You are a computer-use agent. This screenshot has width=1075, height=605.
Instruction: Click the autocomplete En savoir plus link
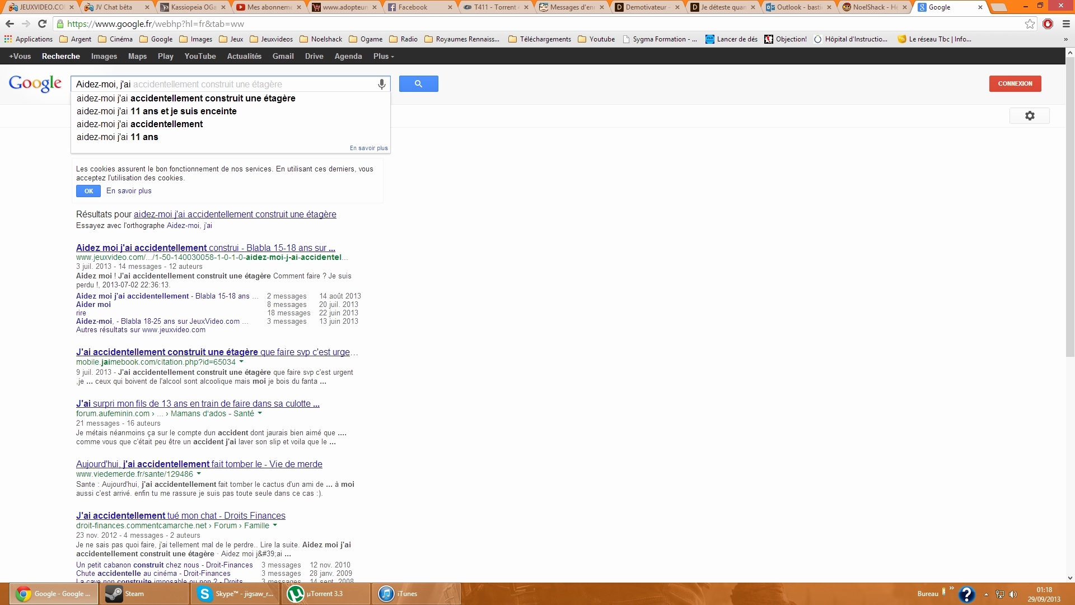tap(368, 148)
